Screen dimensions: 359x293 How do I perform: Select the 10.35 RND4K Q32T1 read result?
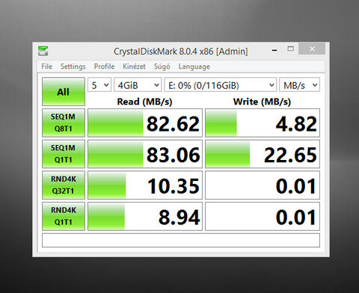click(x=145, y=185)
